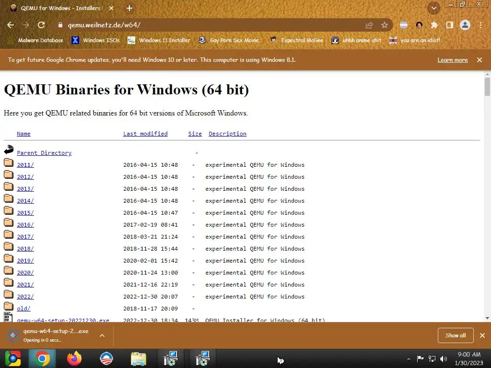Image resolution: width=491 pixels, height=368 pixels.
Task: Toggle the browser side panel icon
Action: pos(450,25)
